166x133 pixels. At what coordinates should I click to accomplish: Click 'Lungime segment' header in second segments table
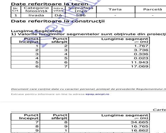[109, 117]
